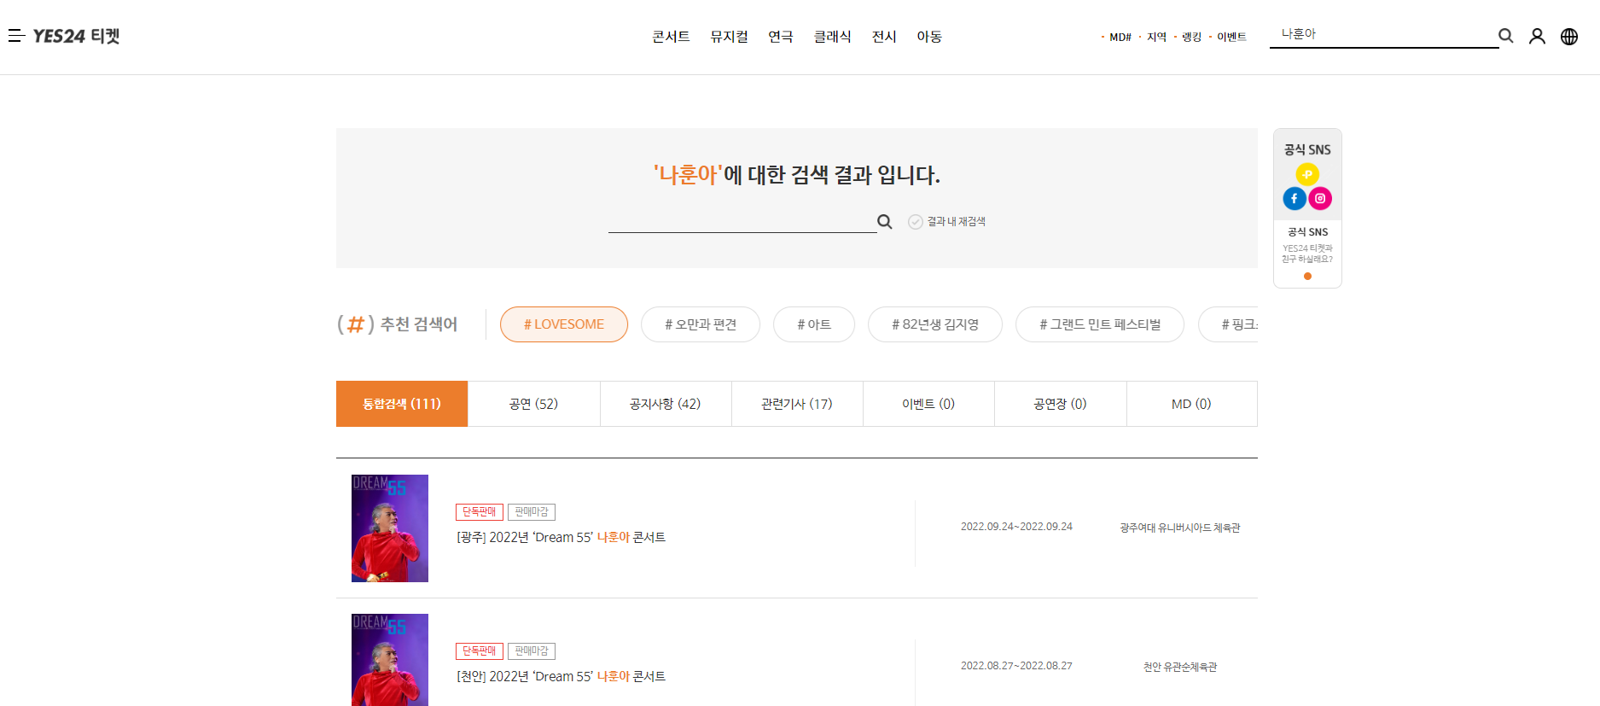Click the header search magnifier icon
The image size is (1600, 706).
click(1506, 36)
